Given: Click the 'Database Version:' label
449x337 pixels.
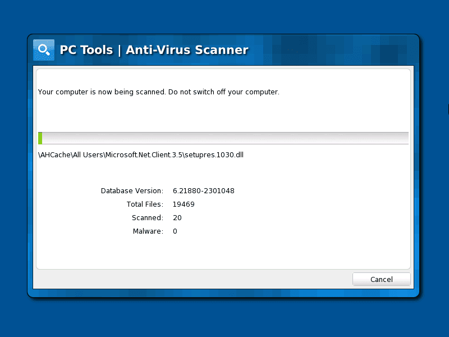Looking at the screenshot, I should (x=132, y=191).
